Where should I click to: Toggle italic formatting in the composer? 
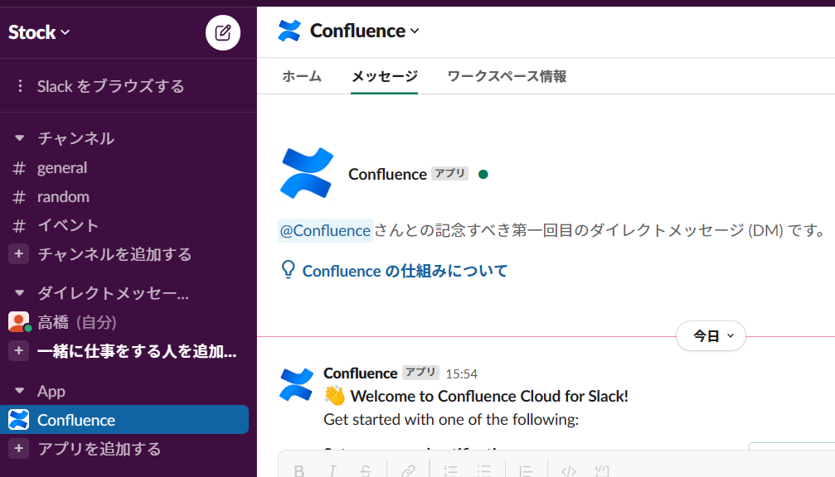[333, 470]
